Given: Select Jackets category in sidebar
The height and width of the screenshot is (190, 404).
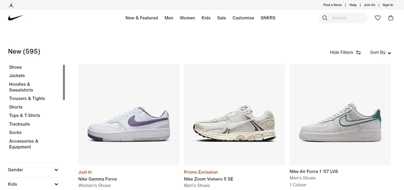Looking at the screenshot, I should coord(17,76).
